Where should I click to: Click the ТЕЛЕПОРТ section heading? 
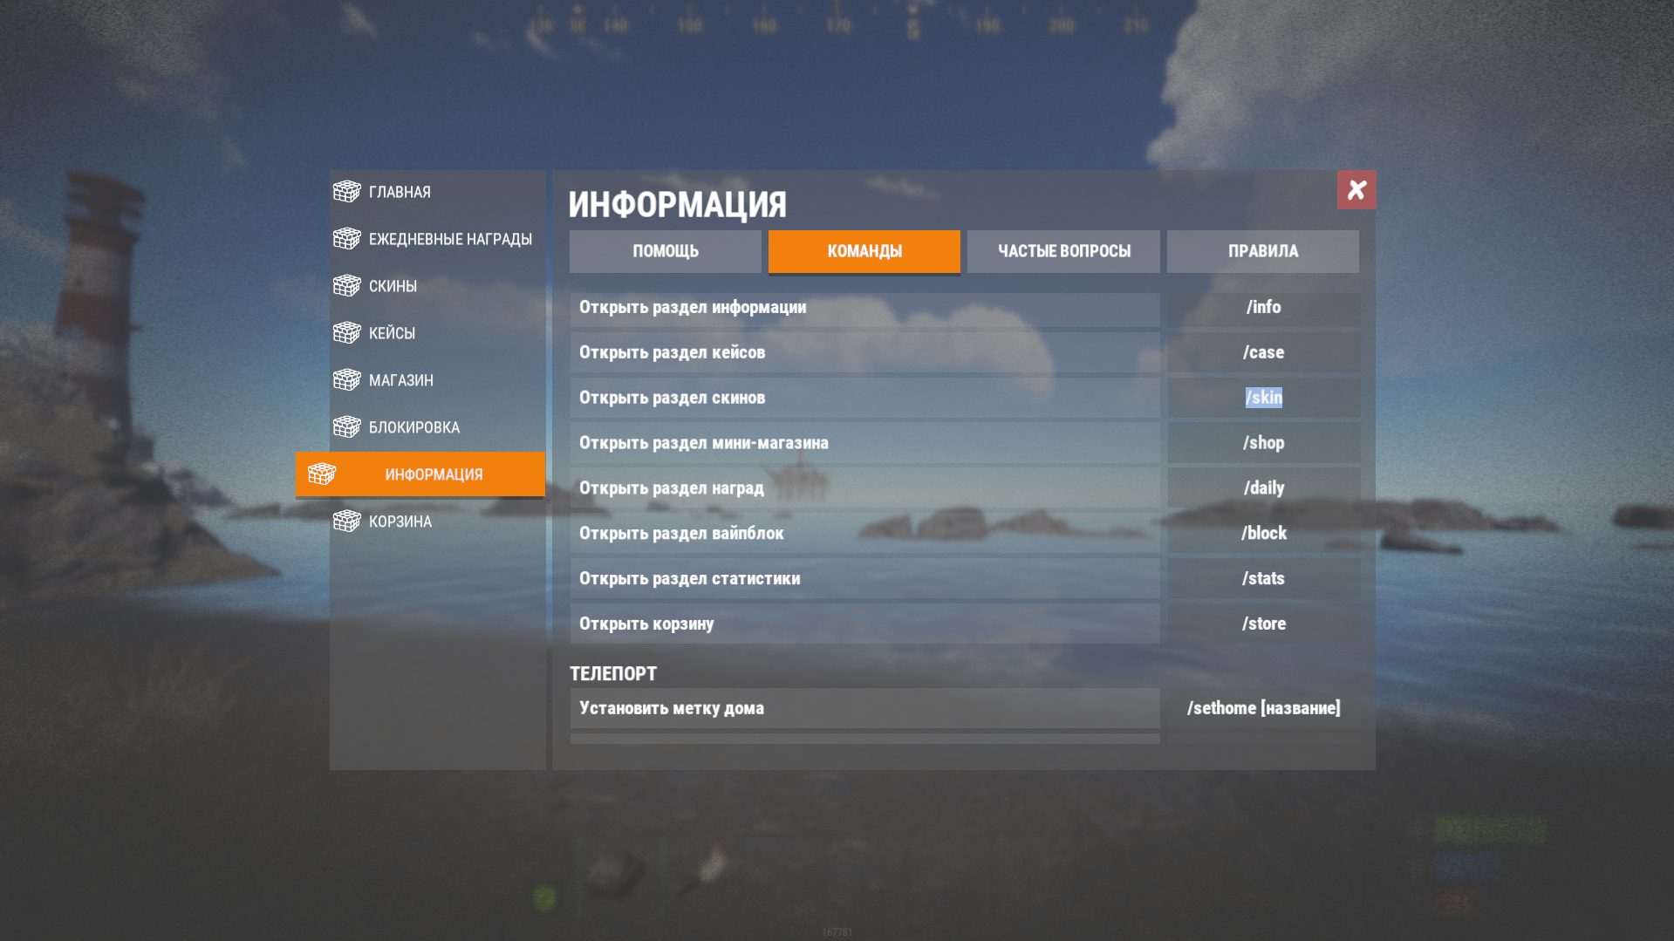click(613, 674)
